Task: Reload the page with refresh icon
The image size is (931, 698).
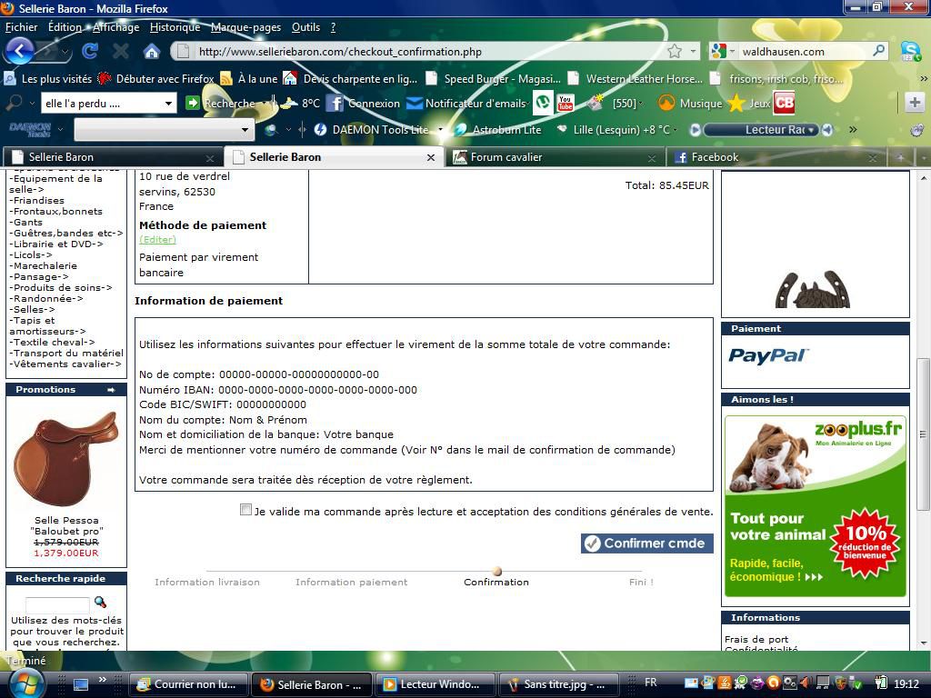Action: (x=89, y=51)
